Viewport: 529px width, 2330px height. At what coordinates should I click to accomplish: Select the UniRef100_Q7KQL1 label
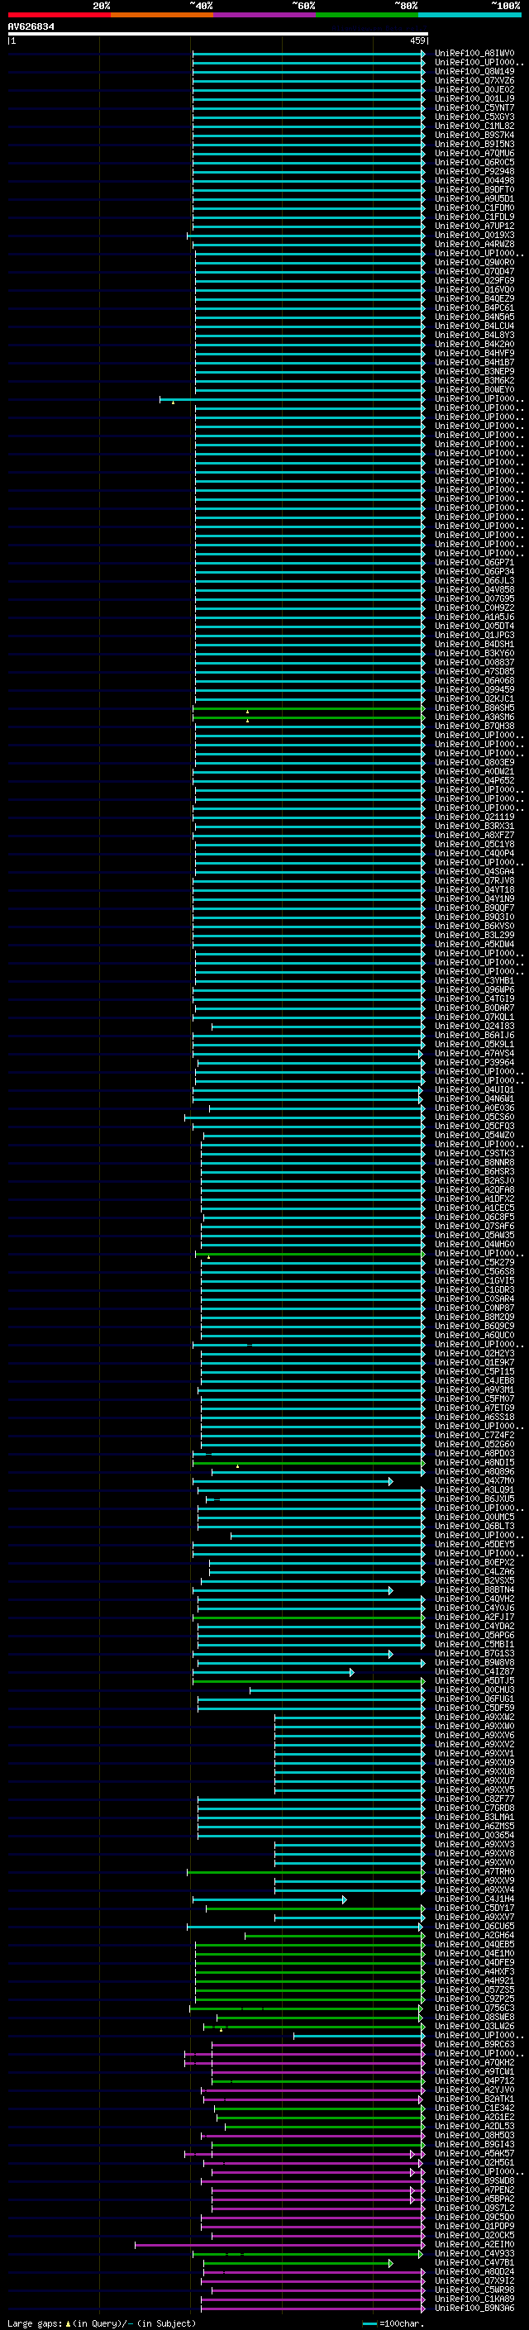(x=474, y=1017)
